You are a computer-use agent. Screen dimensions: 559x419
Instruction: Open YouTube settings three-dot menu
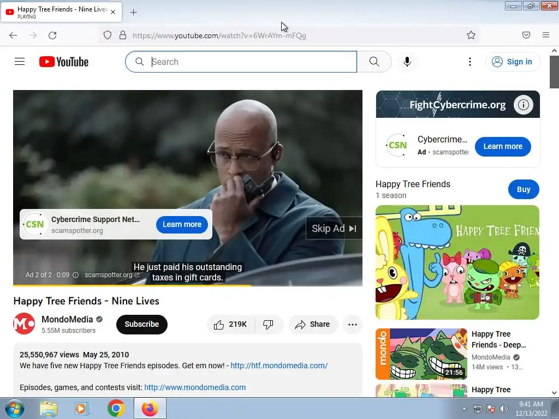[x=470, y=62]
